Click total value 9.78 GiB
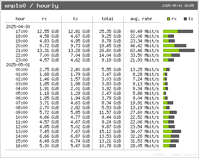Screen dimensions: 199x158 coord(111,41)
